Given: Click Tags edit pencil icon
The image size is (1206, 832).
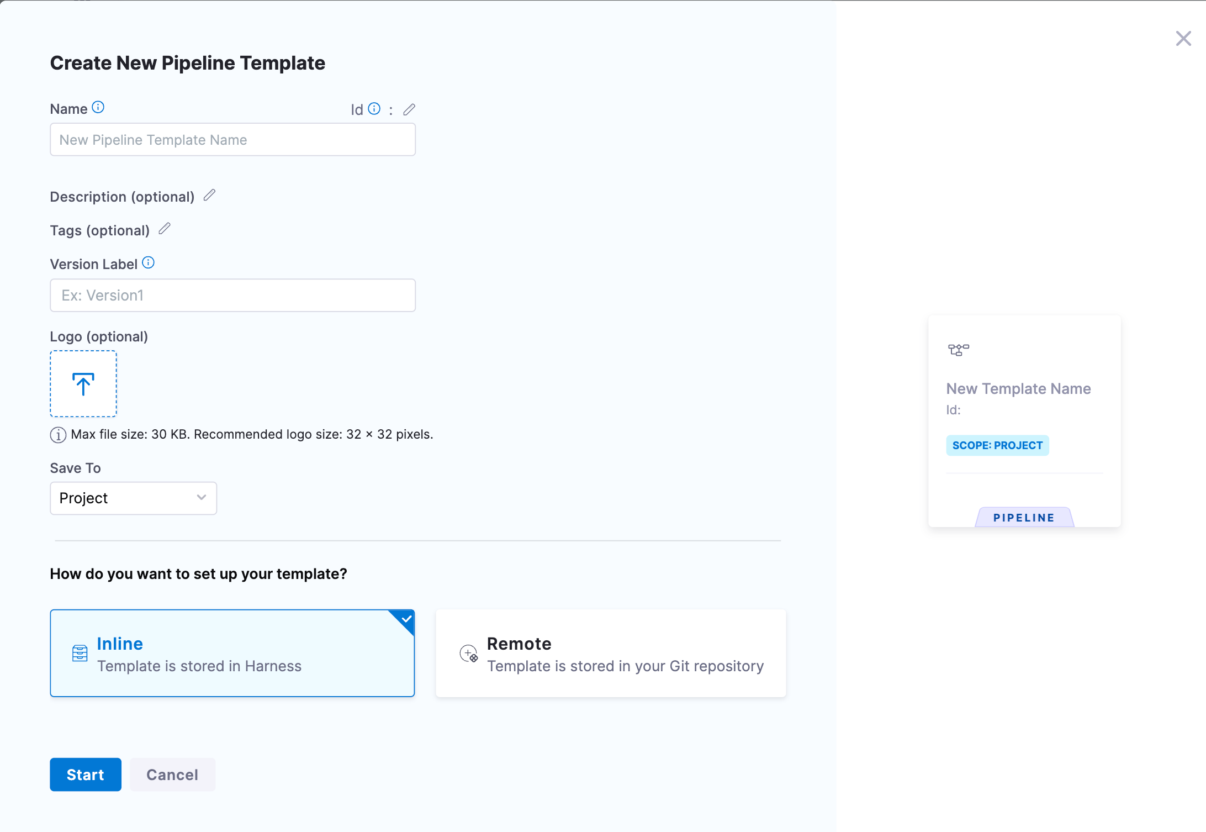Looking at the screenshot, I should pos(165,229).
